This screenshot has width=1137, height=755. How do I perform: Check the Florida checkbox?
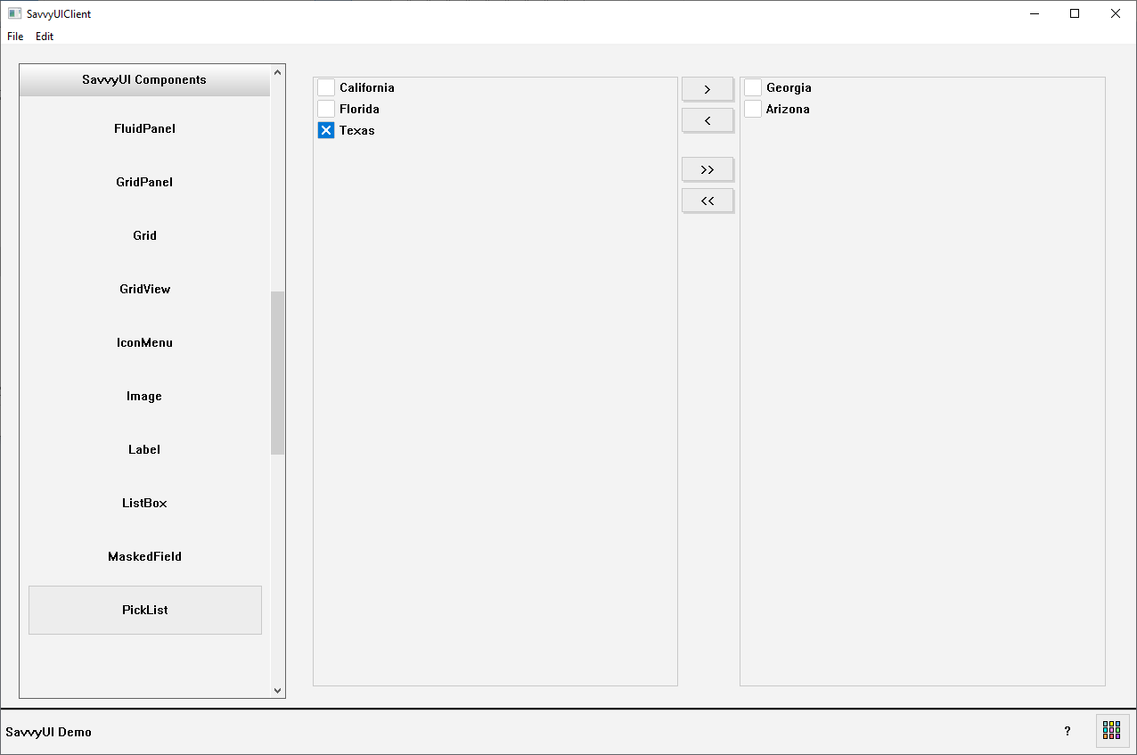coord(326,109)
